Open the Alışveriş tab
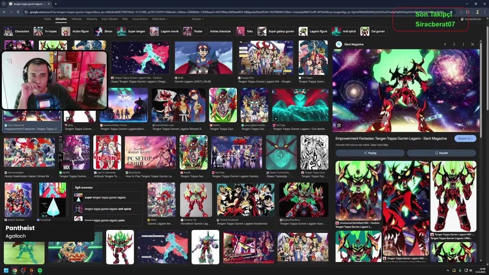The width and height of the screenshot is (489, 275). coord(92,19)
